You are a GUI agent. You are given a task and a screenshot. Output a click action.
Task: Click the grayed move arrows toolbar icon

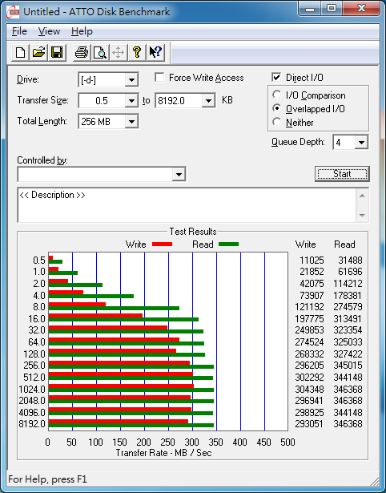point(118,52)
